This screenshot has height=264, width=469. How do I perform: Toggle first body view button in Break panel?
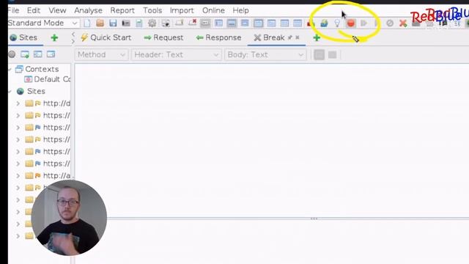(x=320, y=55)
